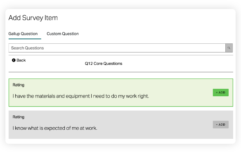Click the Search Questions placeholder text
Viewport: 241px width, 157px height.
point(28,48)
